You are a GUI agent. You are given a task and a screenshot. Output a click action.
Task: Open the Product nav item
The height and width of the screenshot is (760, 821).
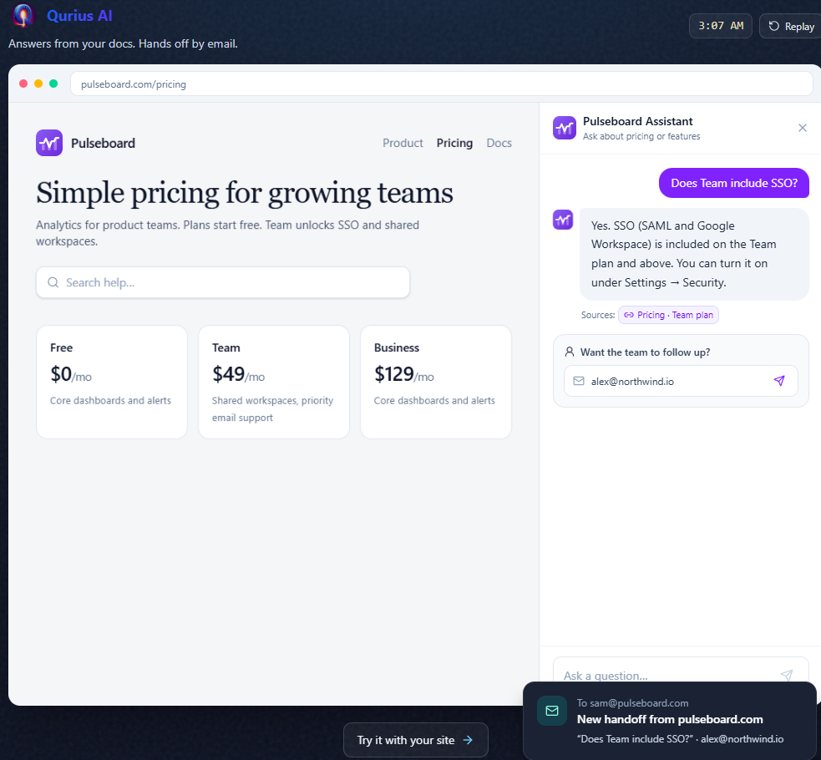coord(403,143)
